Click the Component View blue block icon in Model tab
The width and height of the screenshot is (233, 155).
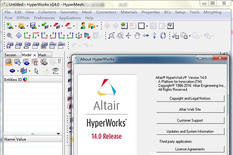[x=26, y=62]
